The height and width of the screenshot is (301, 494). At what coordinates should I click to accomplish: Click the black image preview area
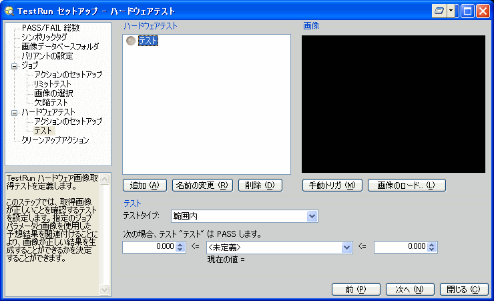tap(393, 105)
